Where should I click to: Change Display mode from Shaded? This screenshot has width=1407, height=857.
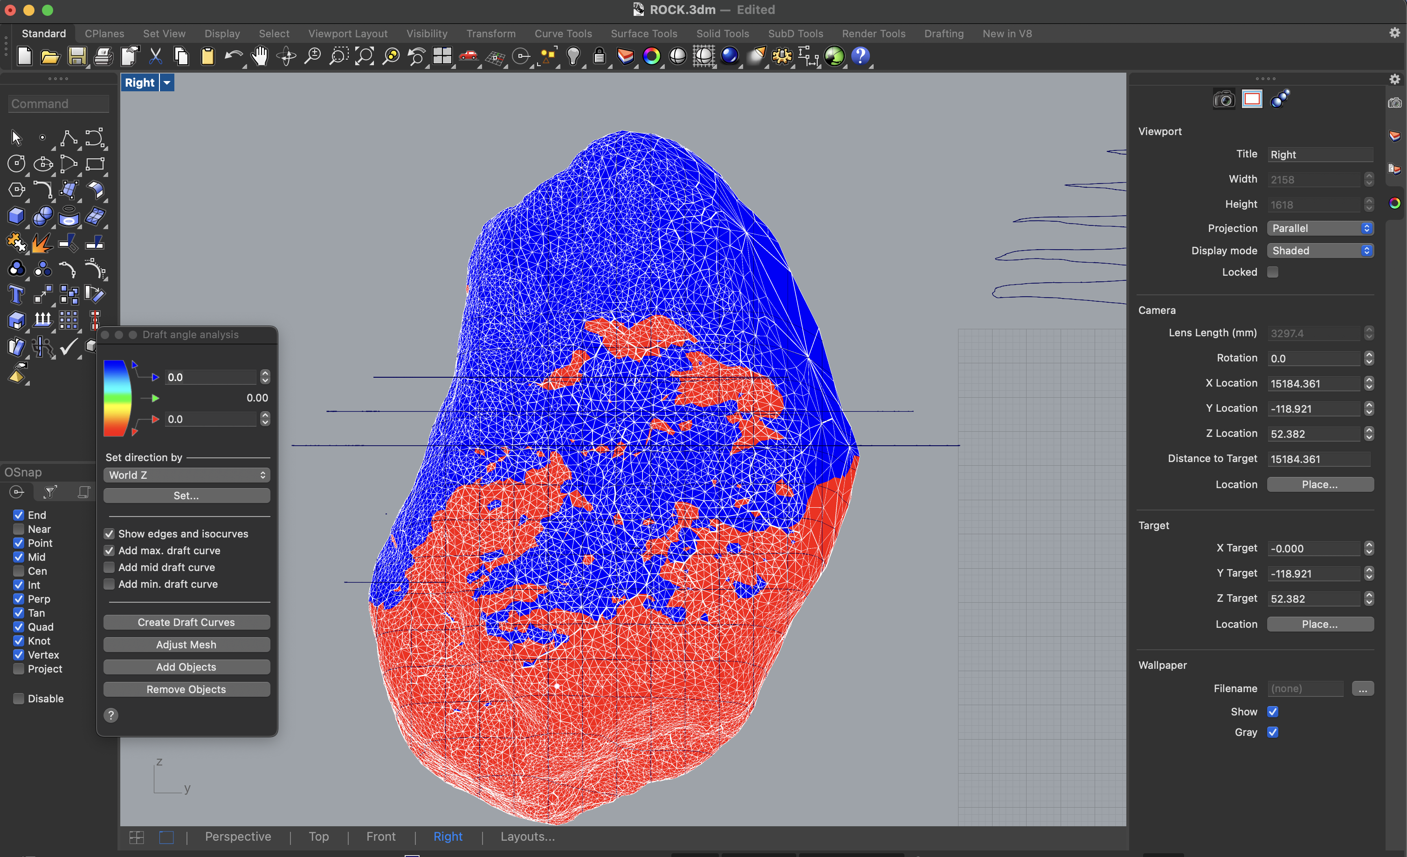click(x=1320, y=251)
